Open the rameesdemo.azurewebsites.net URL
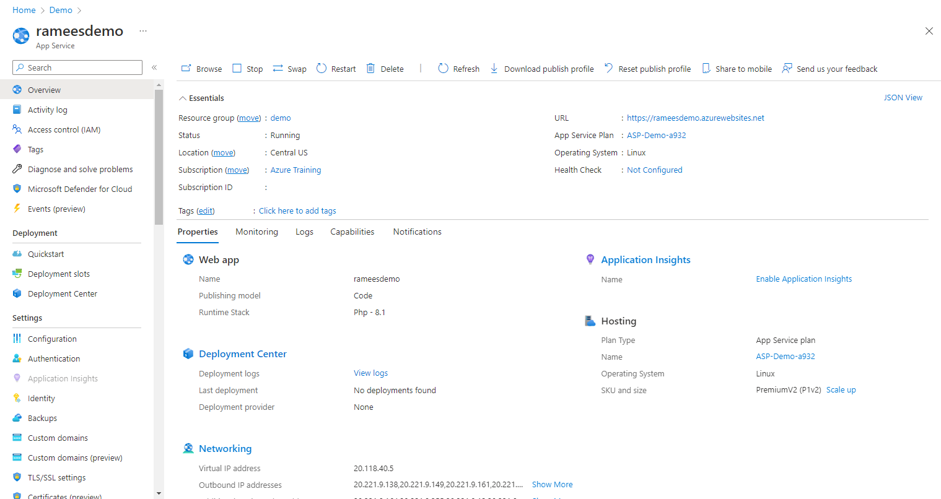The image size is (941, 499). pos(696,118)
